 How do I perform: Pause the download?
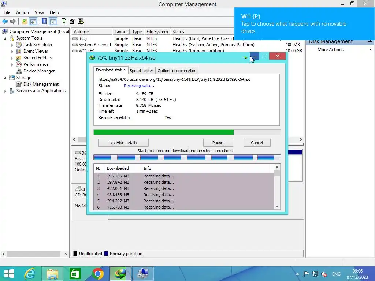(x=218, y=143)
